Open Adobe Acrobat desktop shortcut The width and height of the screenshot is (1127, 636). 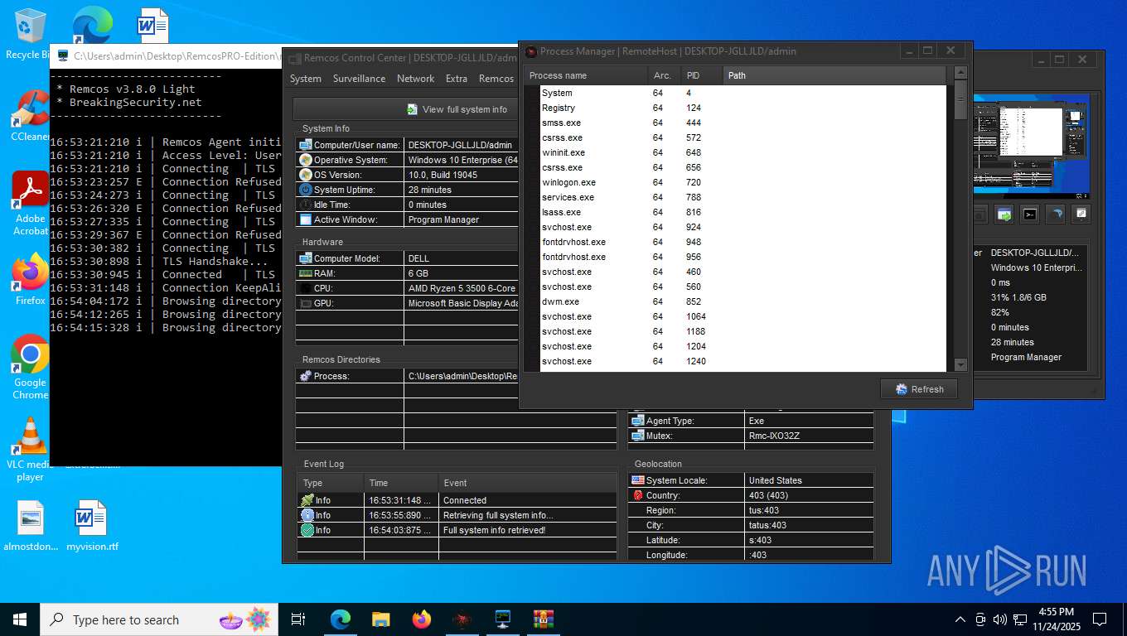click(x=30, y=204)
